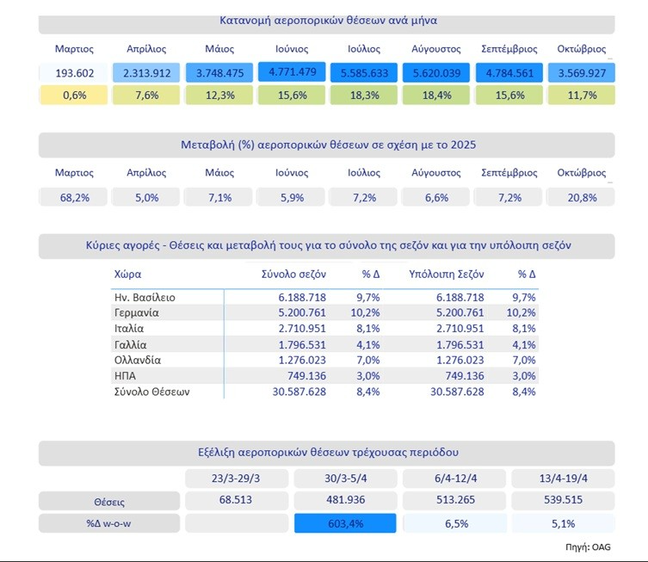Click the Θέσεις row label
The image size is (648, 562).
[x=109, y=501]
